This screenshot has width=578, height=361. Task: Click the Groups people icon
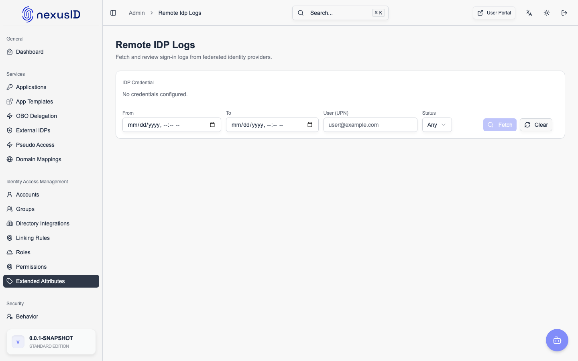(x=10, y=209)
